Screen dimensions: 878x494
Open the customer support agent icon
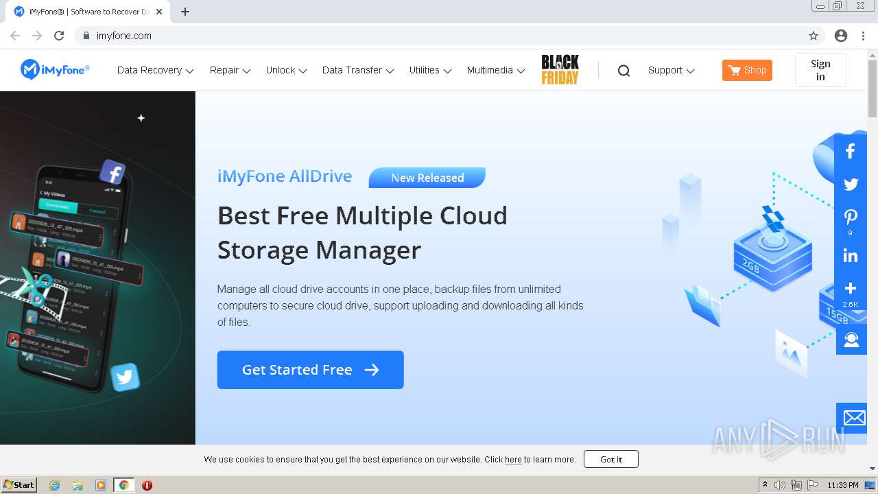851,340
